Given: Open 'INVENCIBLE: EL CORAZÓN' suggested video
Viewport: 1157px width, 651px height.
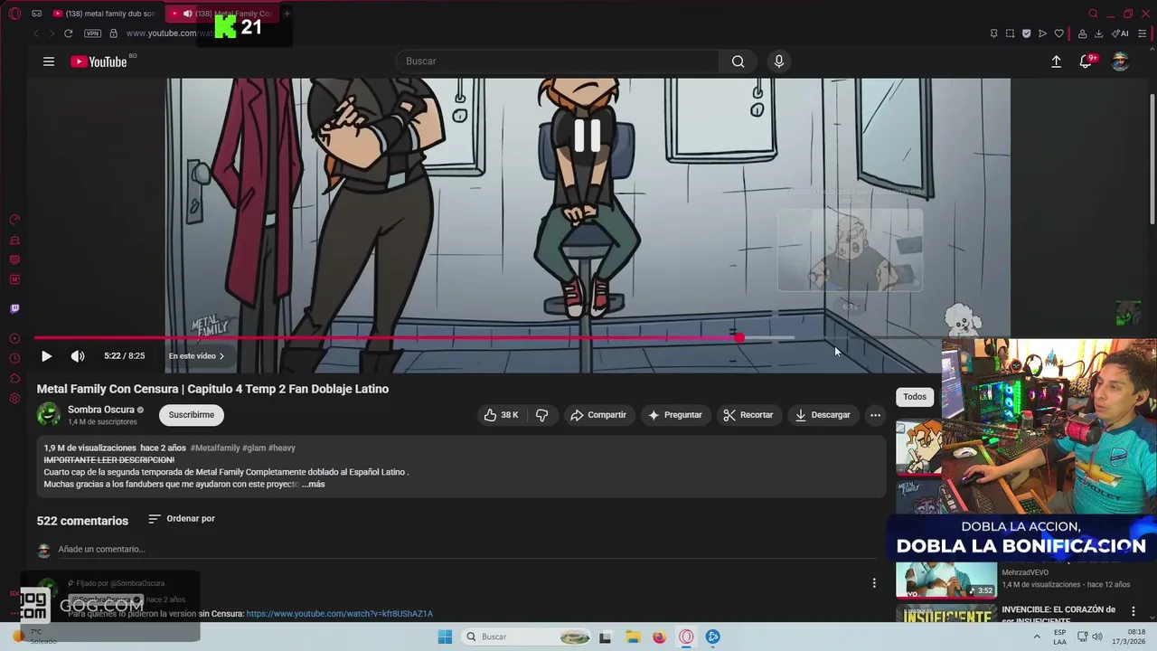Looking at the screenshot, I should click(x=1058, y=615).
